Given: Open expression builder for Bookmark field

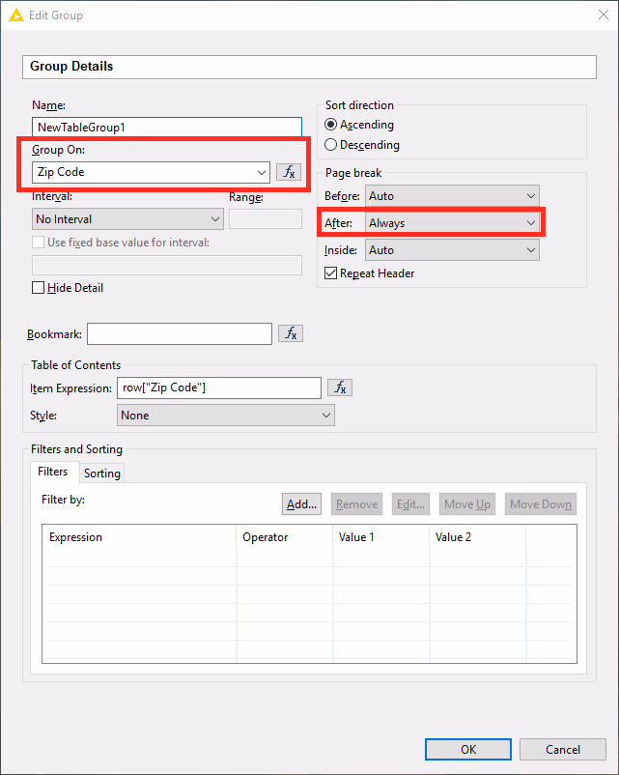Looking at the screenshot, I should (291, 333).
